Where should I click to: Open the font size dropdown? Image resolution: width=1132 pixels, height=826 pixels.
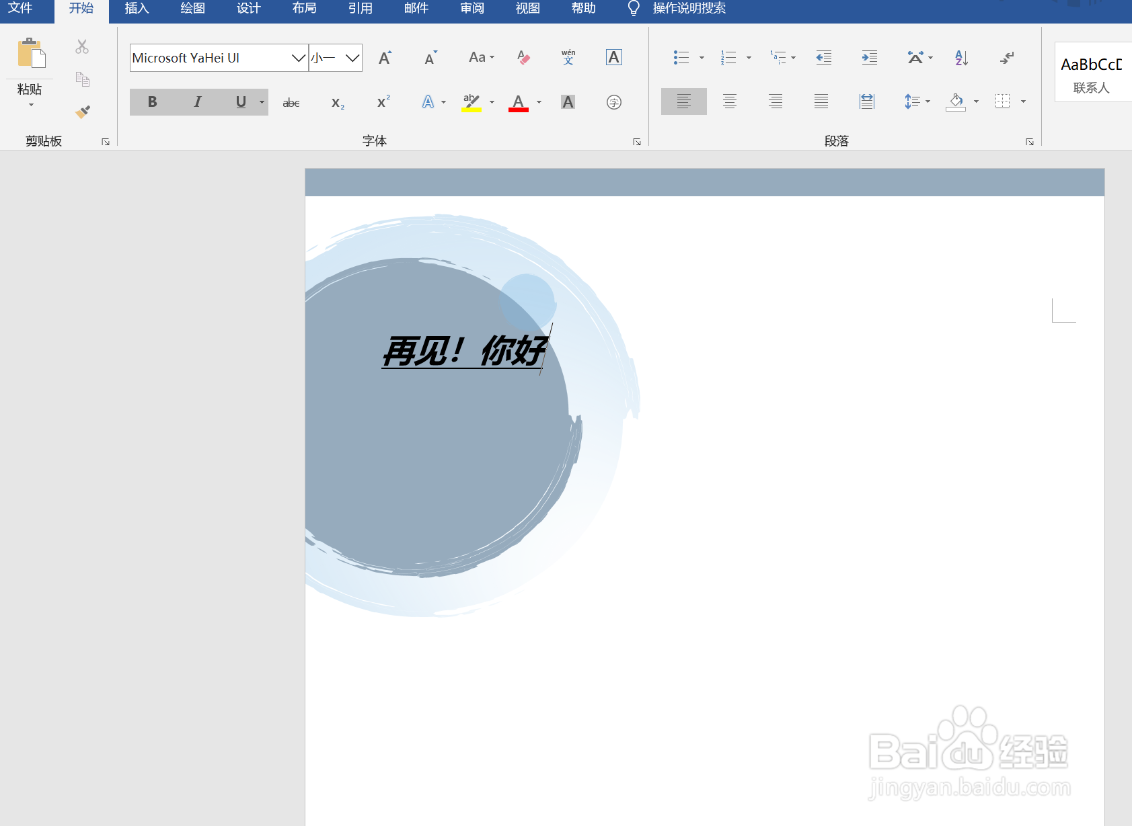(x=352, y=58)
